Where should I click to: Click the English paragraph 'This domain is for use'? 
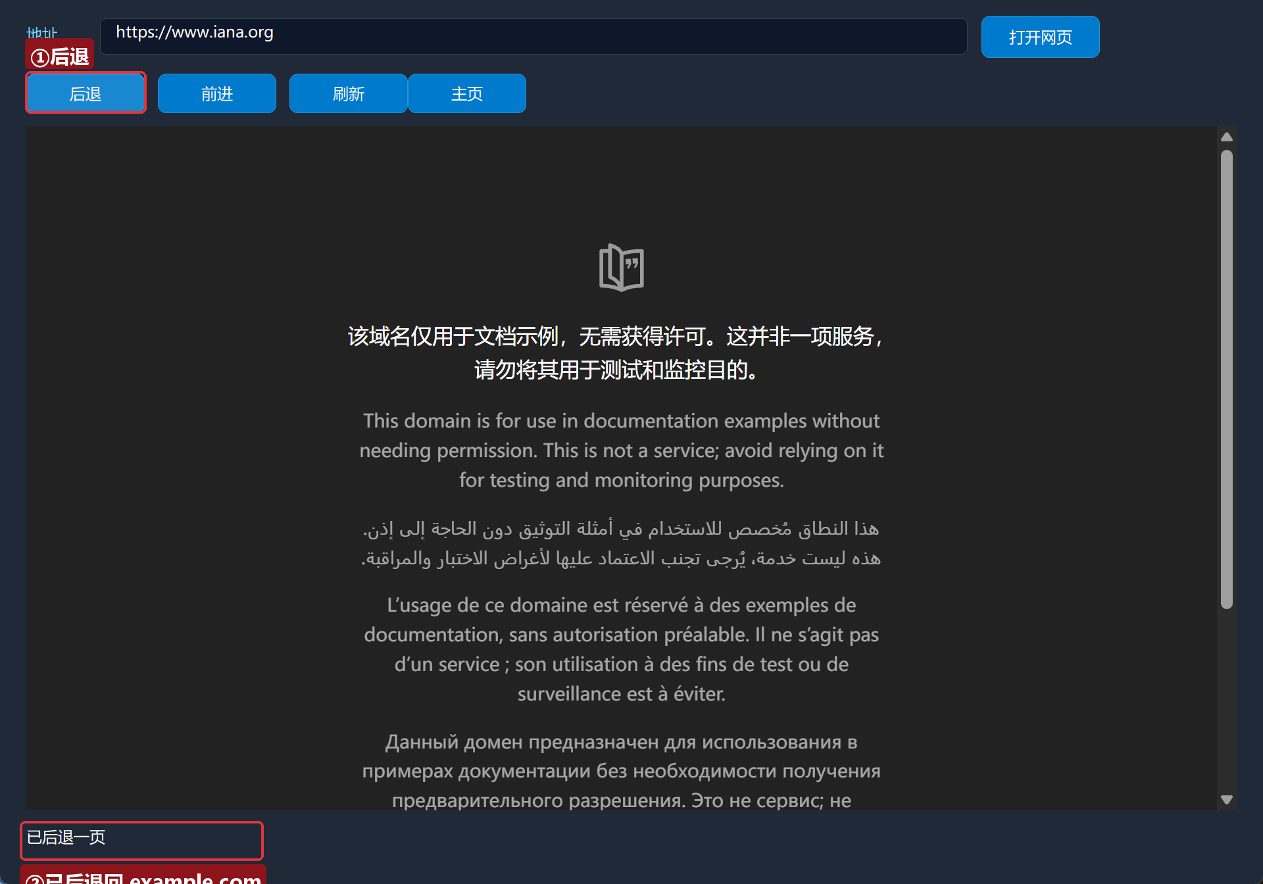coord(622,451)
